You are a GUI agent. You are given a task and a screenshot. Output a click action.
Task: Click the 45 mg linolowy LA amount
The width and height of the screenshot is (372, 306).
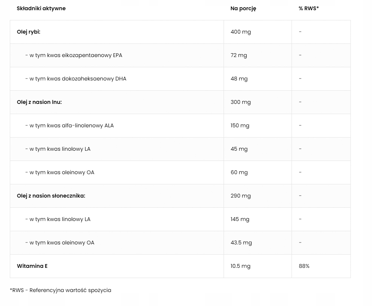[239, 149]
